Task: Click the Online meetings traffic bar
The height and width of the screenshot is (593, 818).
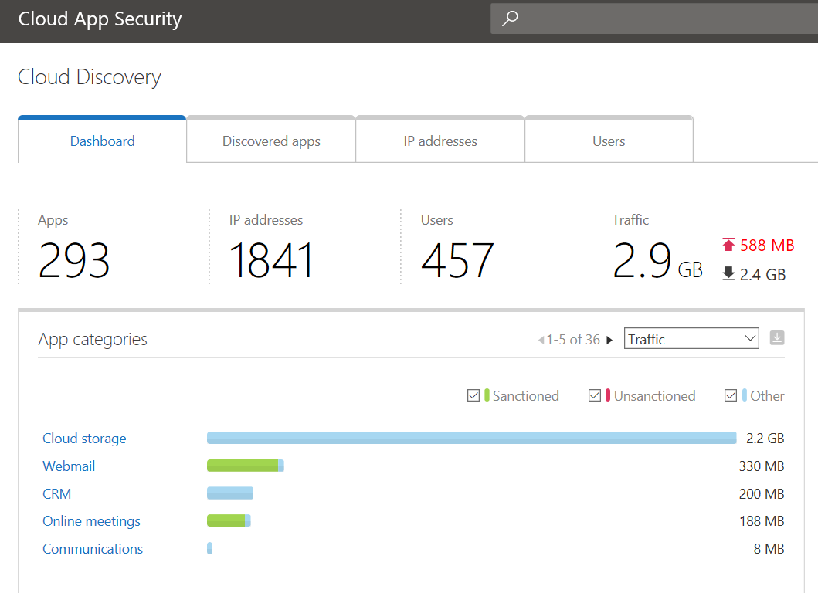Action: 229,520
